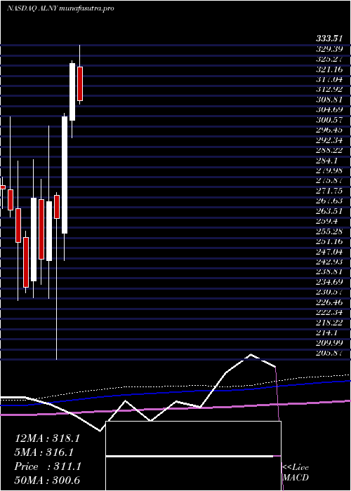Click the 259.4 price axis label
The height and width of the screenshot is (491, 351).
[x=326, y=221]
